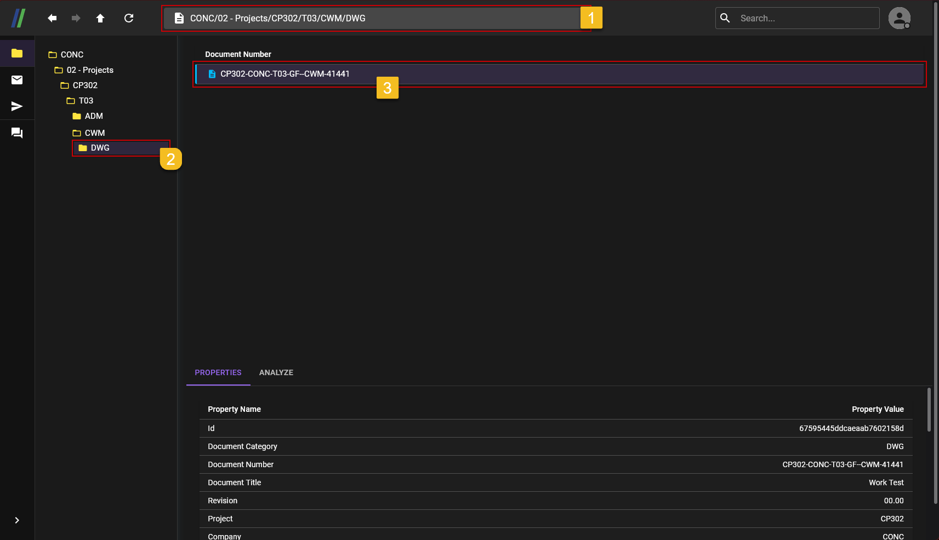
Task: Click the search magnifier icon
Action: click(725, 18)
